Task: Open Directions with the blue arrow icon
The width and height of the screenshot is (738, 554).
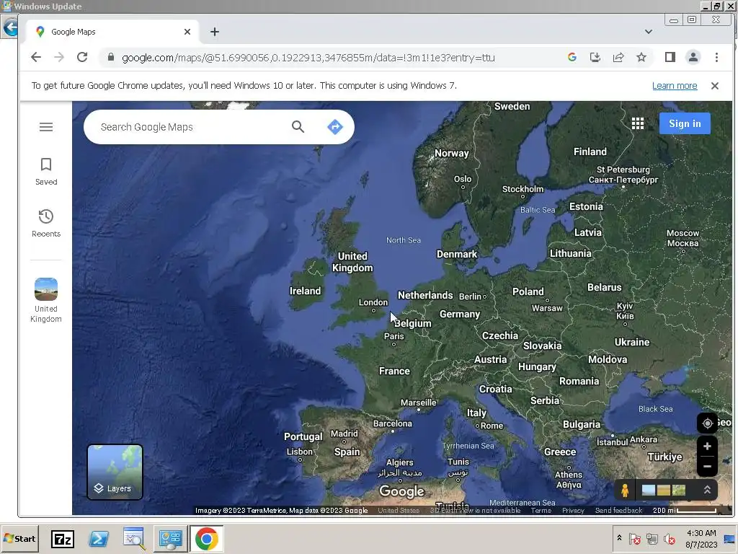Action: tap(335, 126)
